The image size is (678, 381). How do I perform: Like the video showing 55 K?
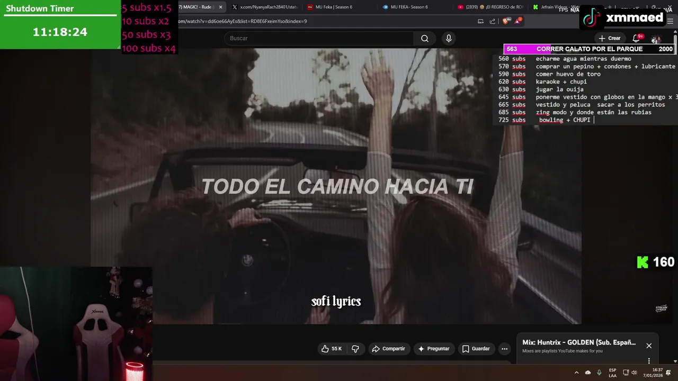tap(331, 349)
